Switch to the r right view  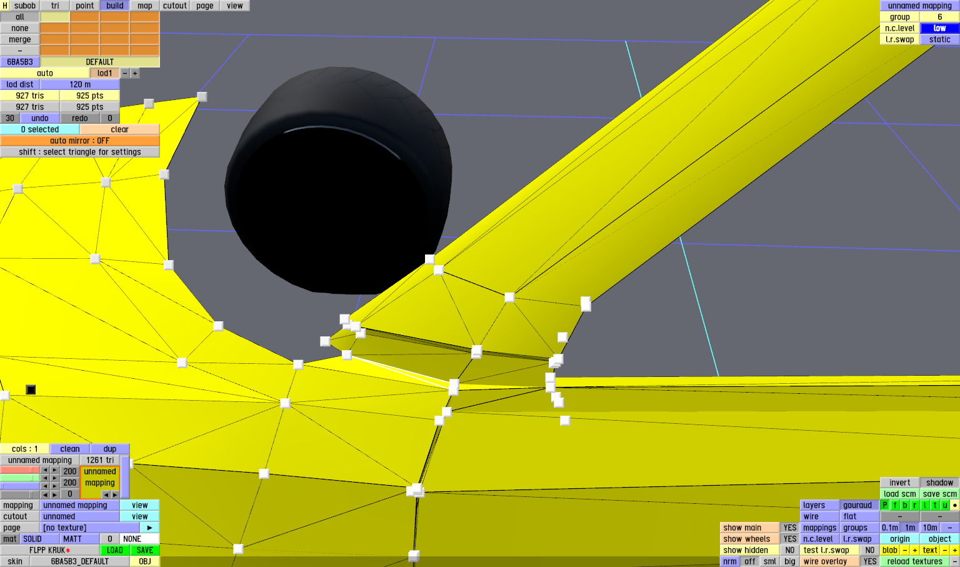(x=915, y=505)
